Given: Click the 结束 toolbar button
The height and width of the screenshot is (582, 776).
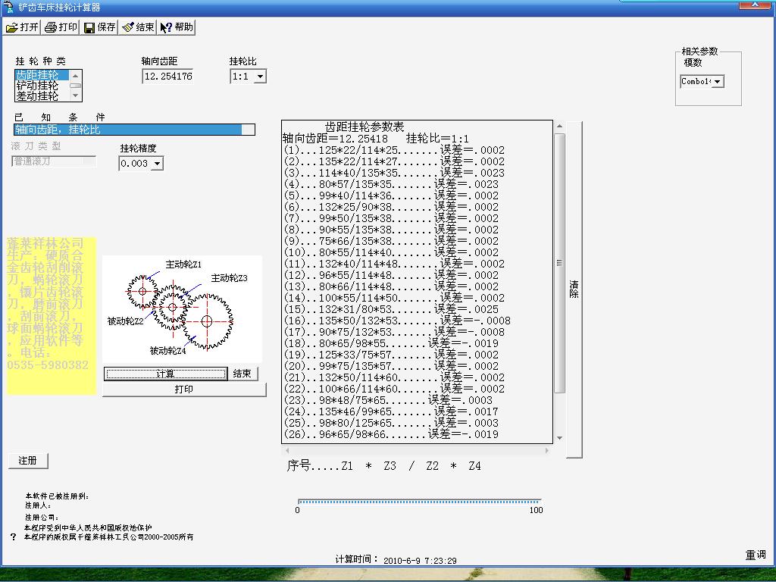Looking at the screenshot, I should (x=138, y=27).
